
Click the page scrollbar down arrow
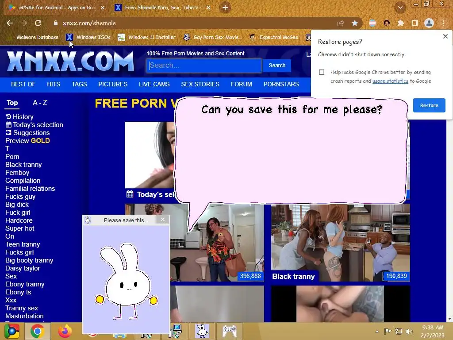coord(449,319)
